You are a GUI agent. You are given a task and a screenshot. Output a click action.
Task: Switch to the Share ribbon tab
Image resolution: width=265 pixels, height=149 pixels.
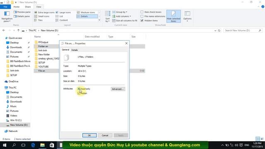(x=28, y=7)
